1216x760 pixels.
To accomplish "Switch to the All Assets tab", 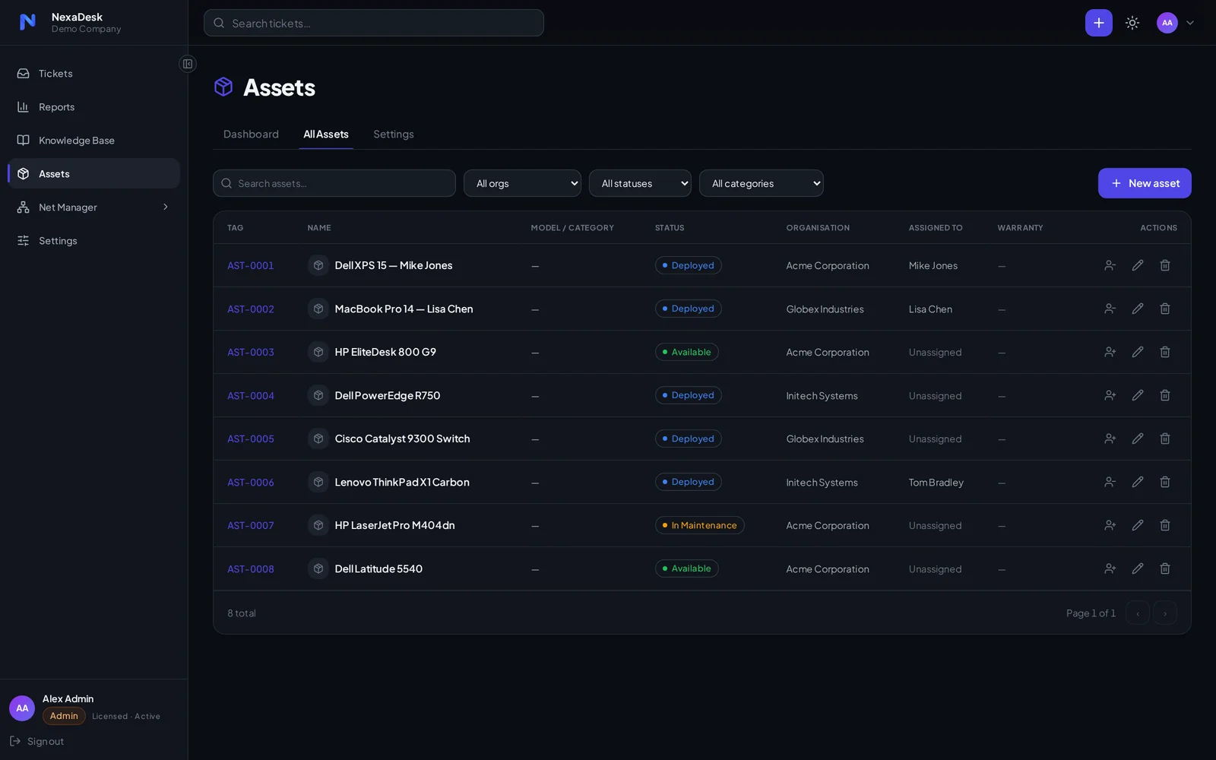I will 326,135.
